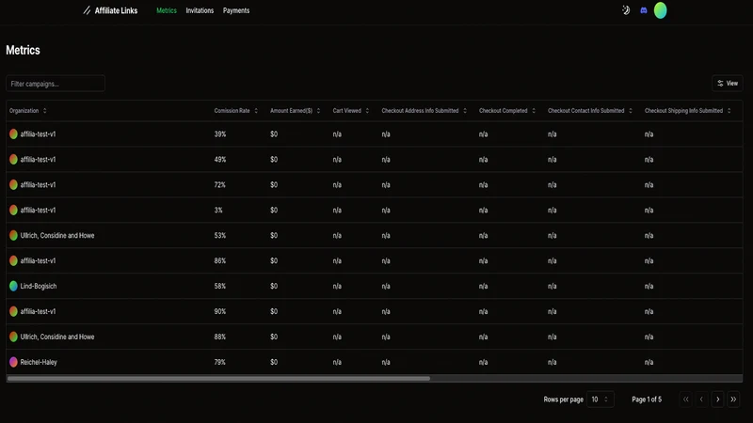Click avatar of affilia-test-v1 3% row
The height and width of the screenshot is (423, 753).
(13, 210)
